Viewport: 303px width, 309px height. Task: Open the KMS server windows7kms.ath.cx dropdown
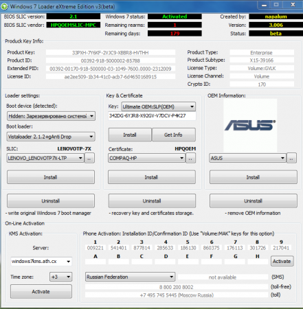41,262
